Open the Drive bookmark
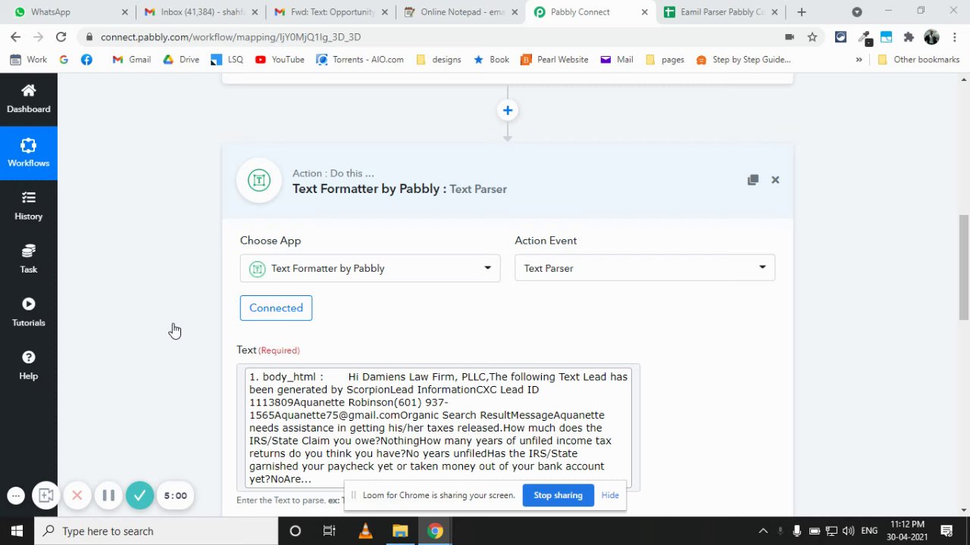Image resolution: width=970 pixels, height=545 pixels. tap(180, 60)
